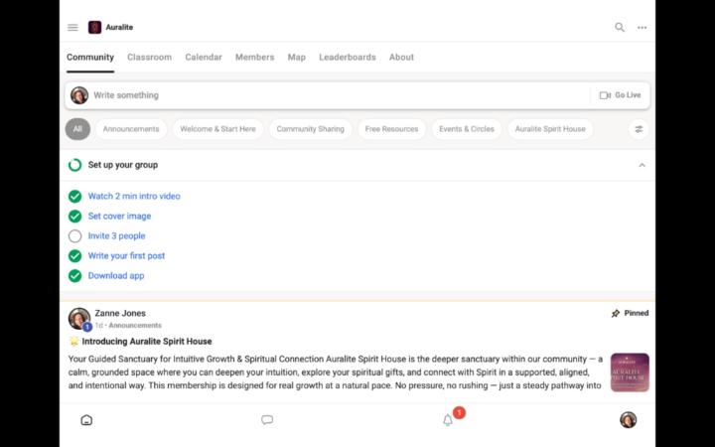Open the Auralite Spirit House post thumbnail

[x=630, y=372]
